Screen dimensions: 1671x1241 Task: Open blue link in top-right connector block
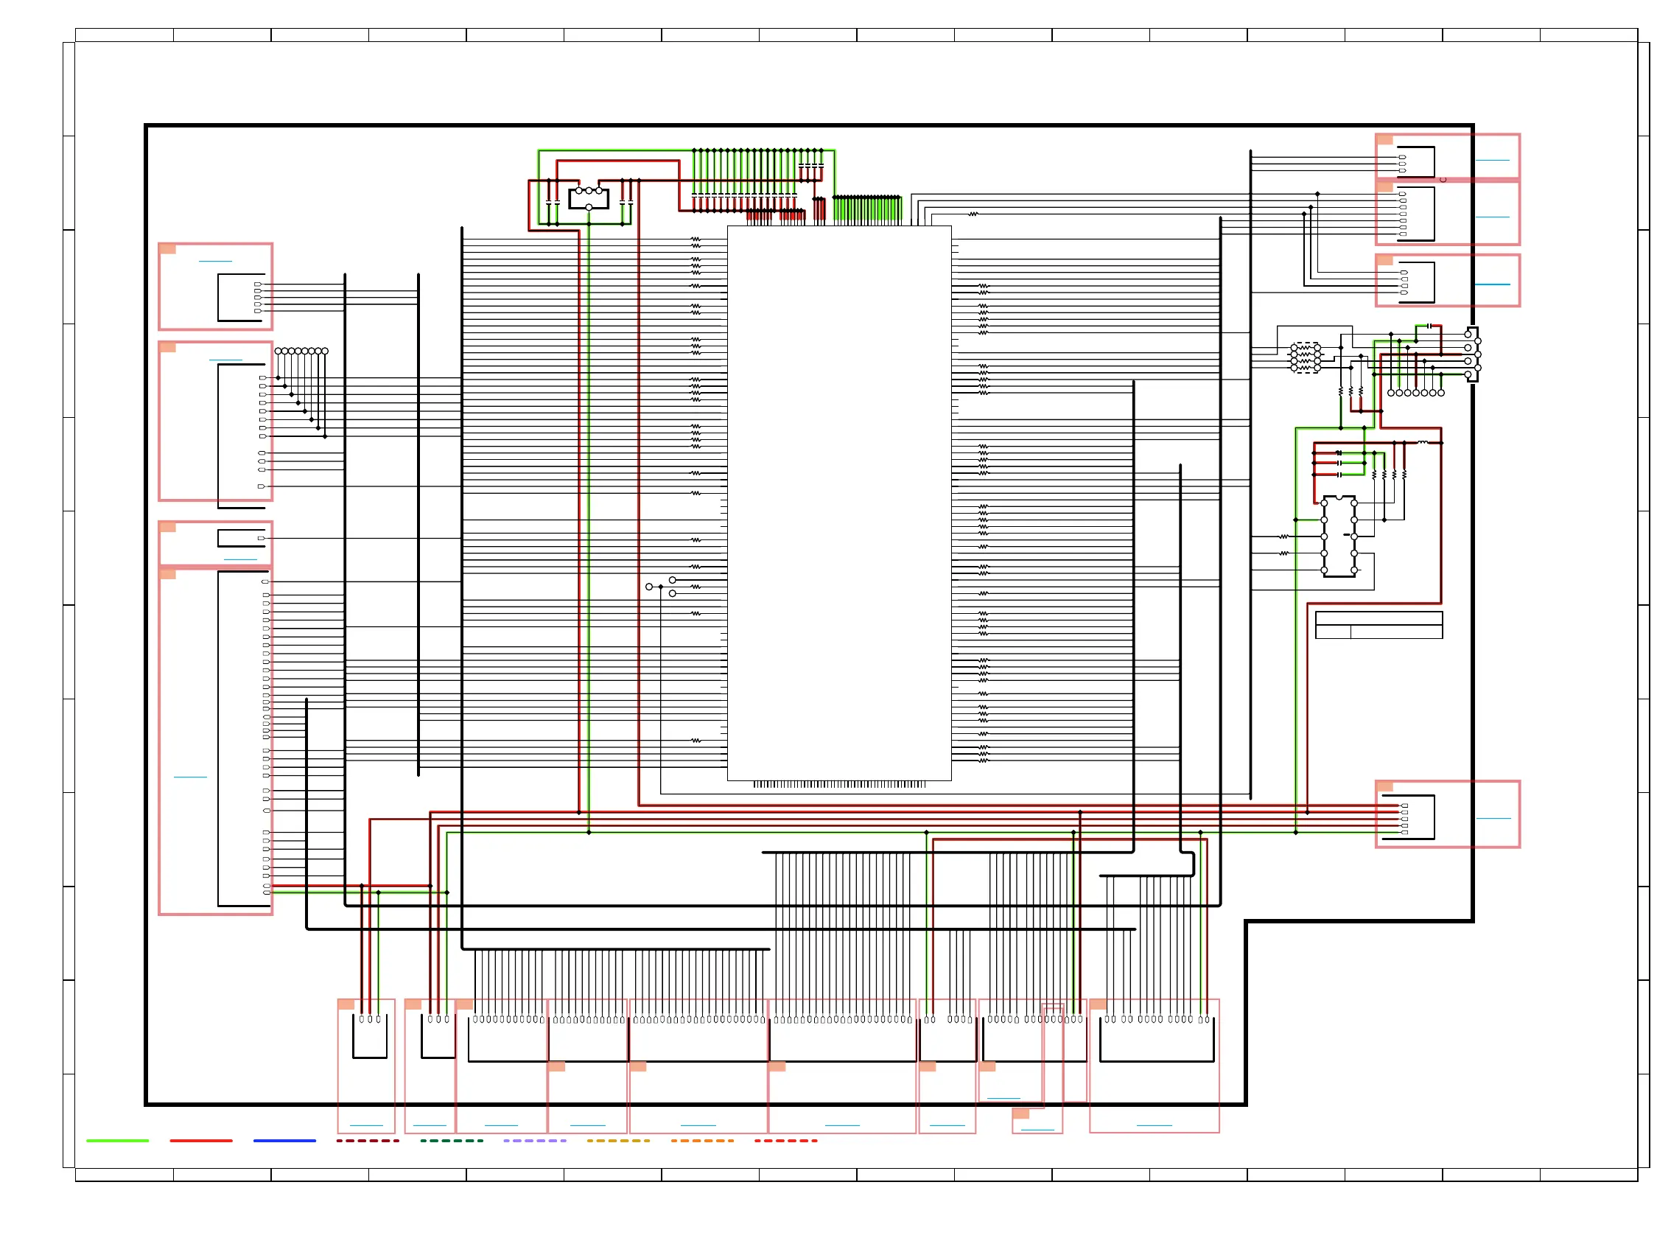pos(1491,160)
